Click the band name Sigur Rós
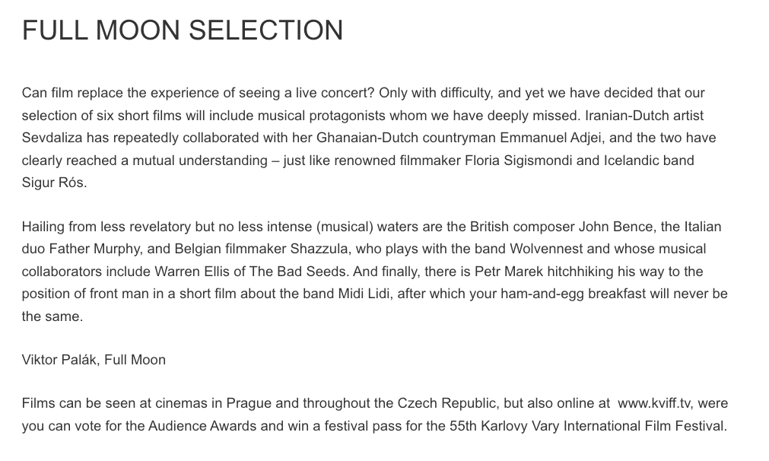This screenshot has width=769, height=461. point(53,183)
